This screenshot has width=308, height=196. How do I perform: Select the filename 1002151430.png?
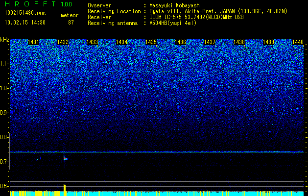25,13
